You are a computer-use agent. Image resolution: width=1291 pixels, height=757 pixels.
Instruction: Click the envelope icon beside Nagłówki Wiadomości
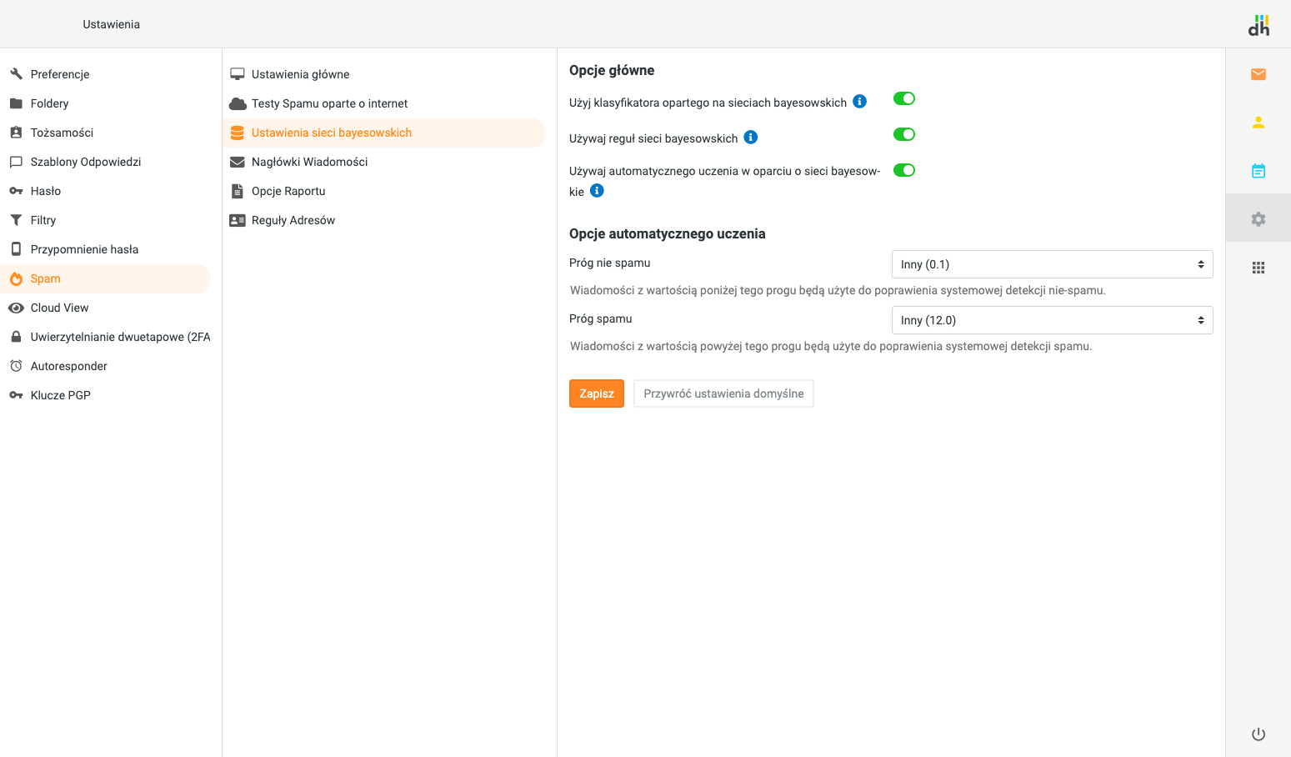(x=238, y=162)
